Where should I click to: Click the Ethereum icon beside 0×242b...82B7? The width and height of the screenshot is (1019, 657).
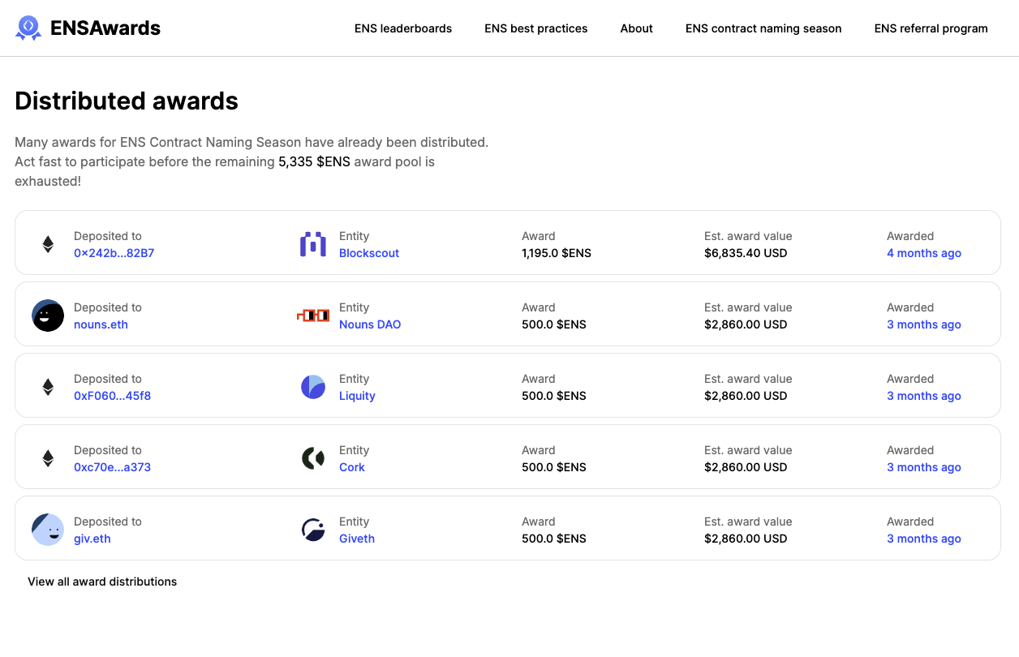pos(48,244)
